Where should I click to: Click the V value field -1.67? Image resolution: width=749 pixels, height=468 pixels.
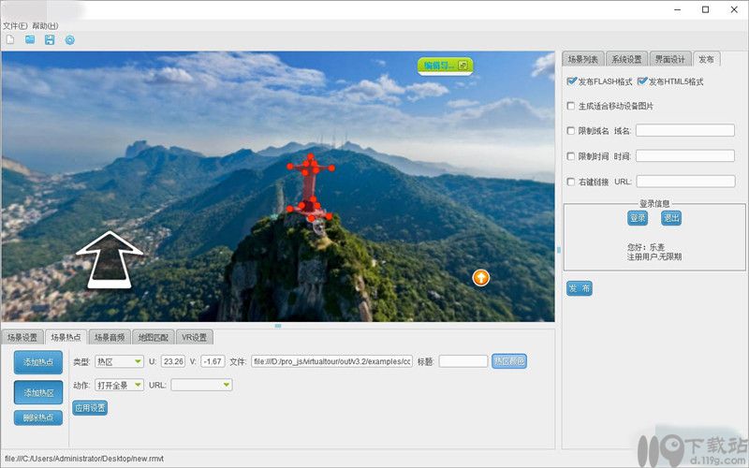pos(213,361)
